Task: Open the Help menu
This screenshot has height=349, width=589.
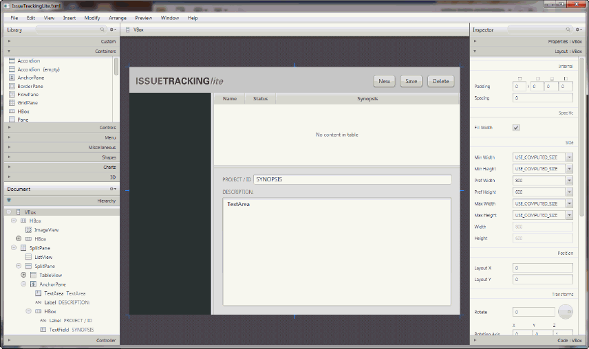Action: (193, 18)
